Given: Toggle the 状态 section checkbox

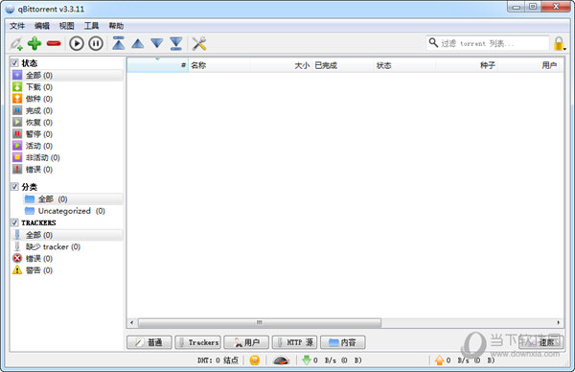Looking at the screenshot, I should click(14, 62).
